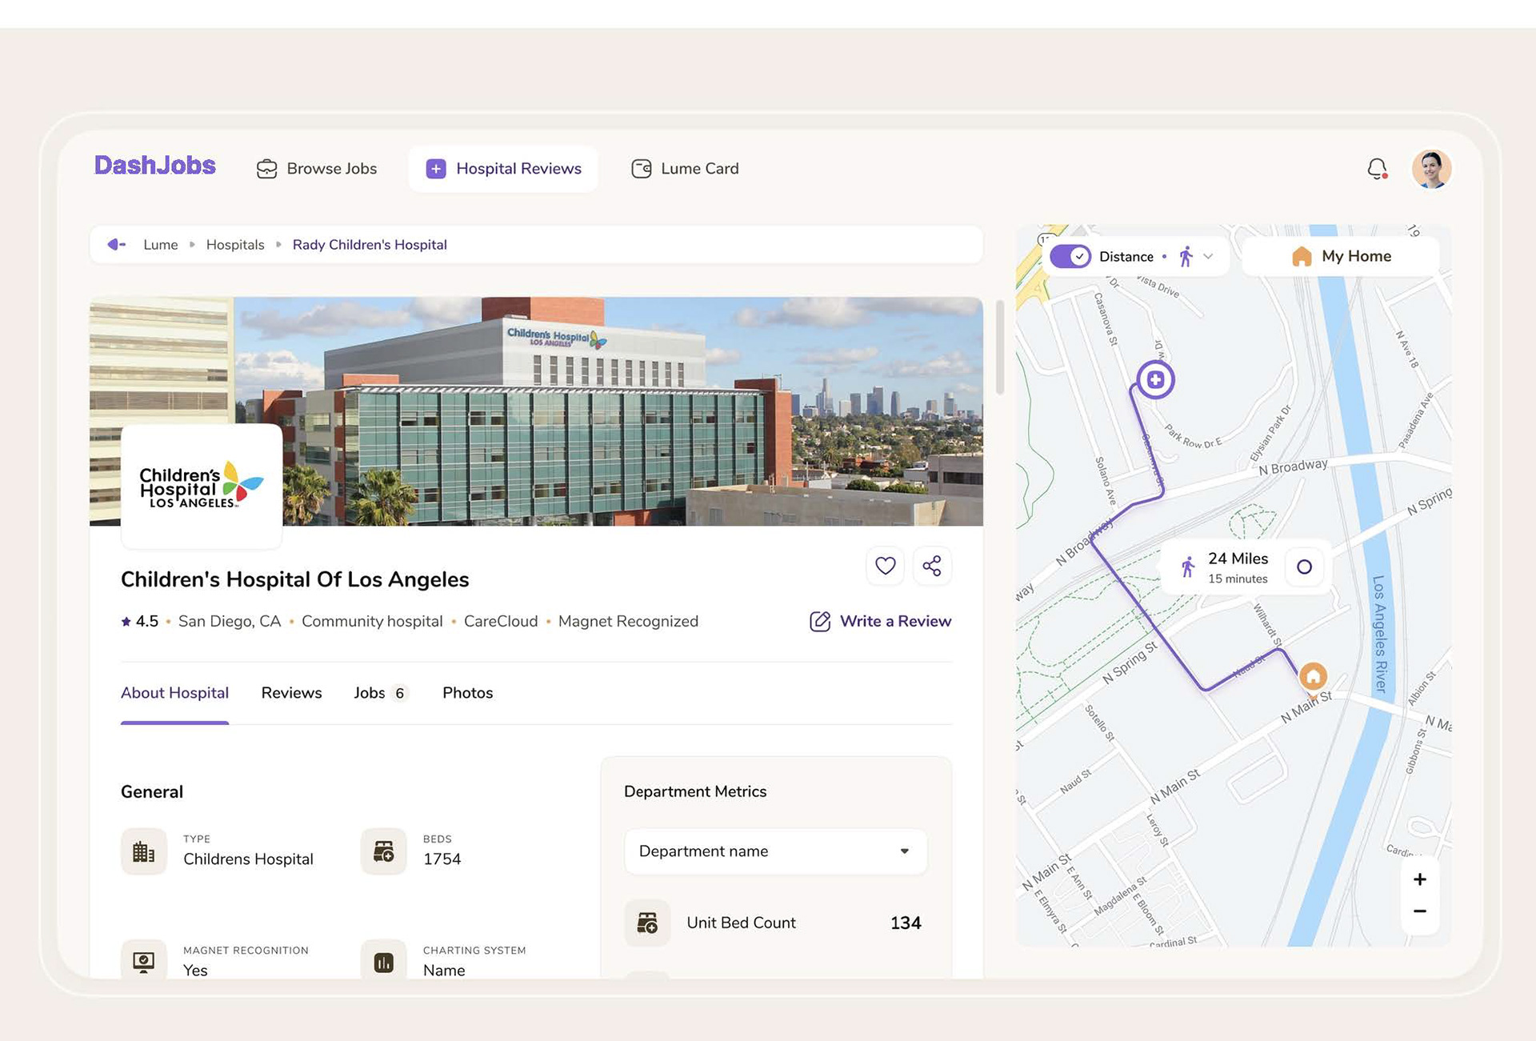The width and height of the screenshot is (1536, 1041).
Task: Favorite the hospital with heart icon
Action: coord(885,566)
